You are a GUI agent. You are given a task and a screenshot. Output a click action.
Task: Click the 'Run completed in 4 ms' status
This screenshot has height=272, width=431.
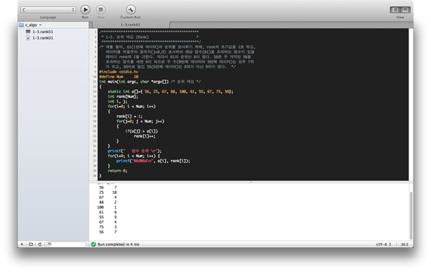point(119,244)
